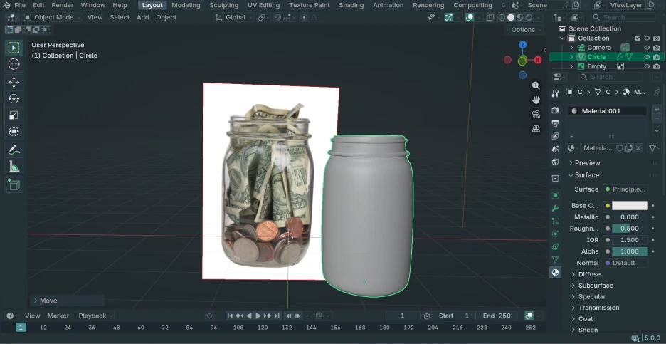The width and height of the screenshot is (666, 344).
Task: Open the World properties tab
Action: [x=555, y=162]
